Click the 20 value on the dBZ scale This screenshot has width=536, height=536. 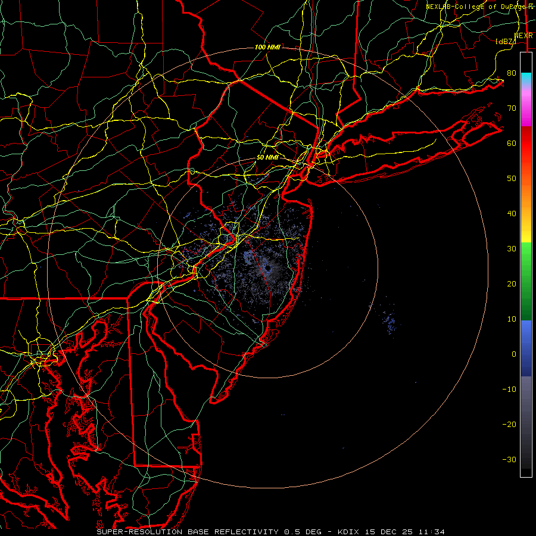pyautogui.click(x=512, y=283)
